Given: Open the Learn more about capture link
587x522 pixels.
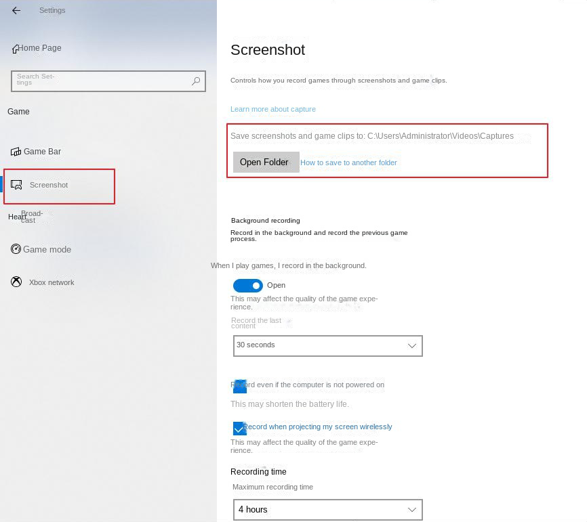Looking at the screenshot, I should point(272,109).
